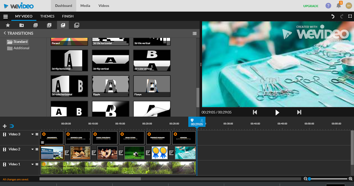Screen dimensions: 354x186
Task: Click the timeline zoom slider handle
Action: [x=309, y=179]
